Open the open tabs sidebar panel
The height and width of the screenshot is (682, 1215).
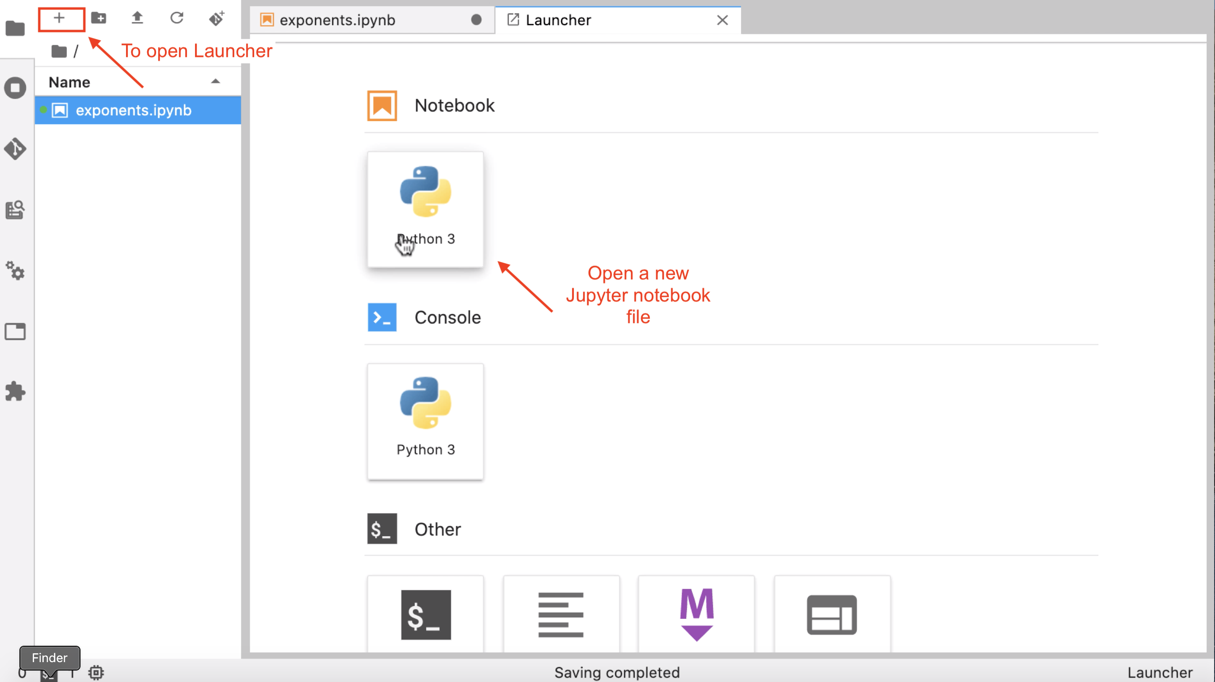click(15, 331)
